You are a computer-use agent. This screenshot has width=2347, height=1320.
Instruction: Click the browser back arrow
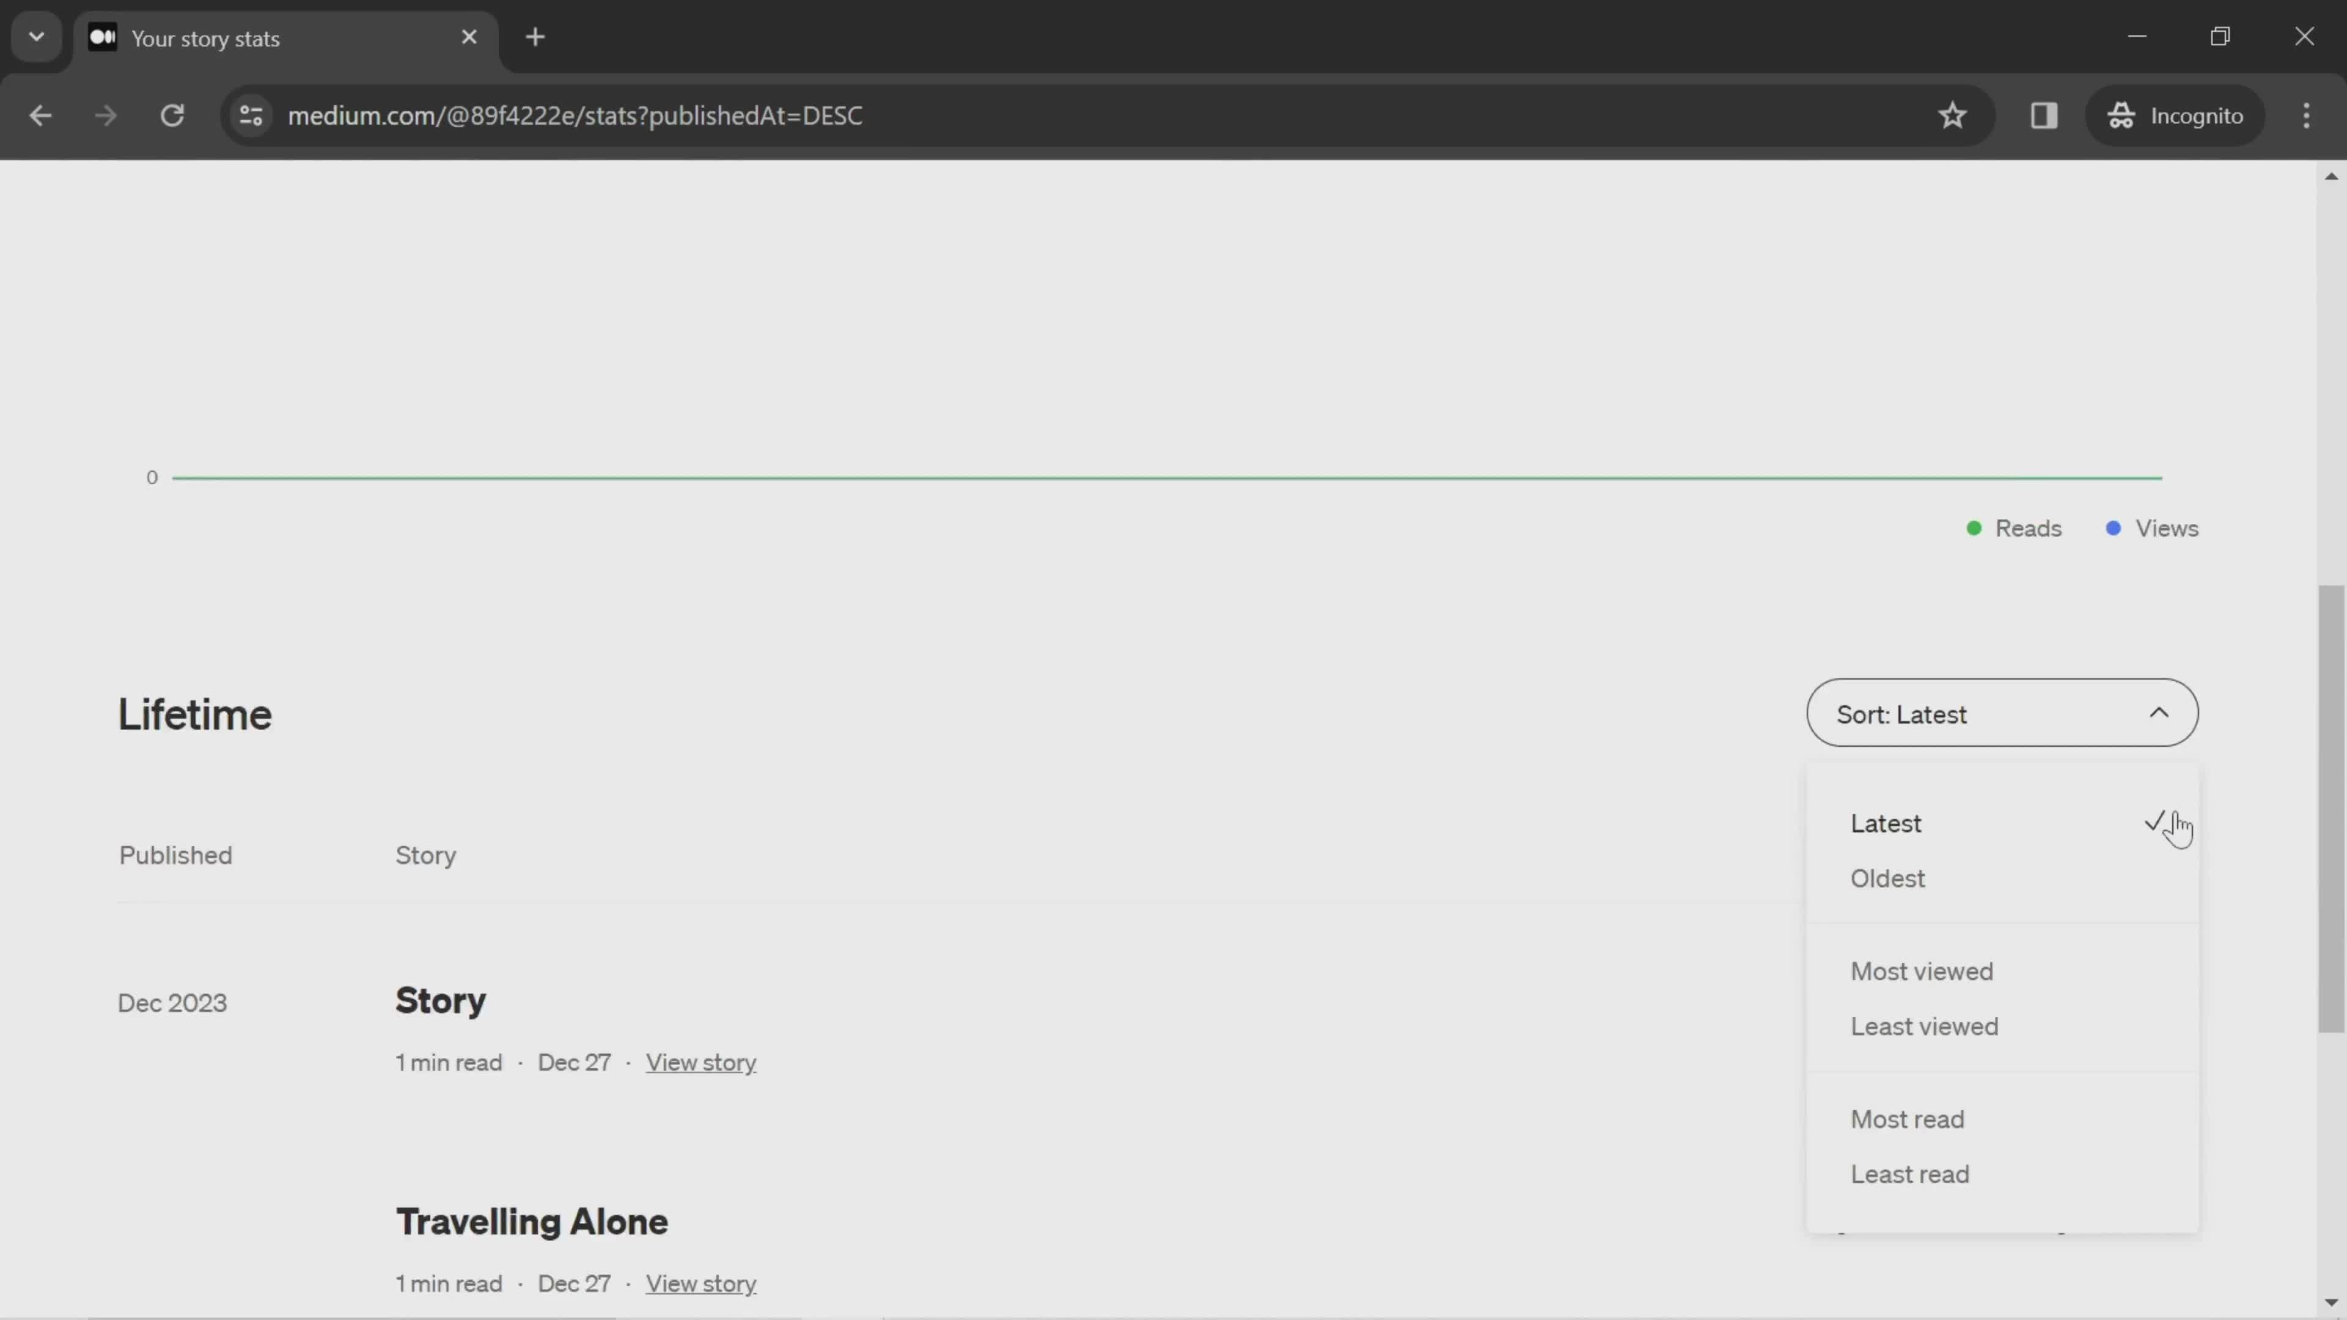point(40,116)
